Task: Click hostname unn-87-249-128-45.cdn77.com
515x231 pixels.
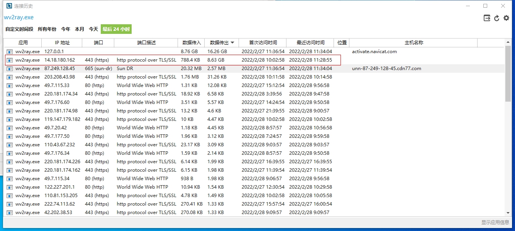Action: click(386, 69)
